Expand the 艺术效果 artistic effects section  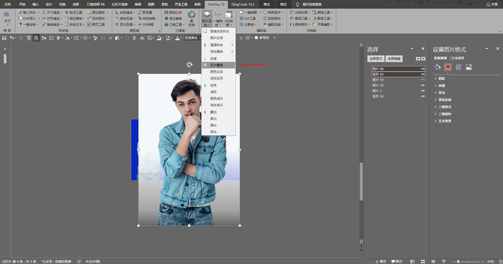coord(444,121)
